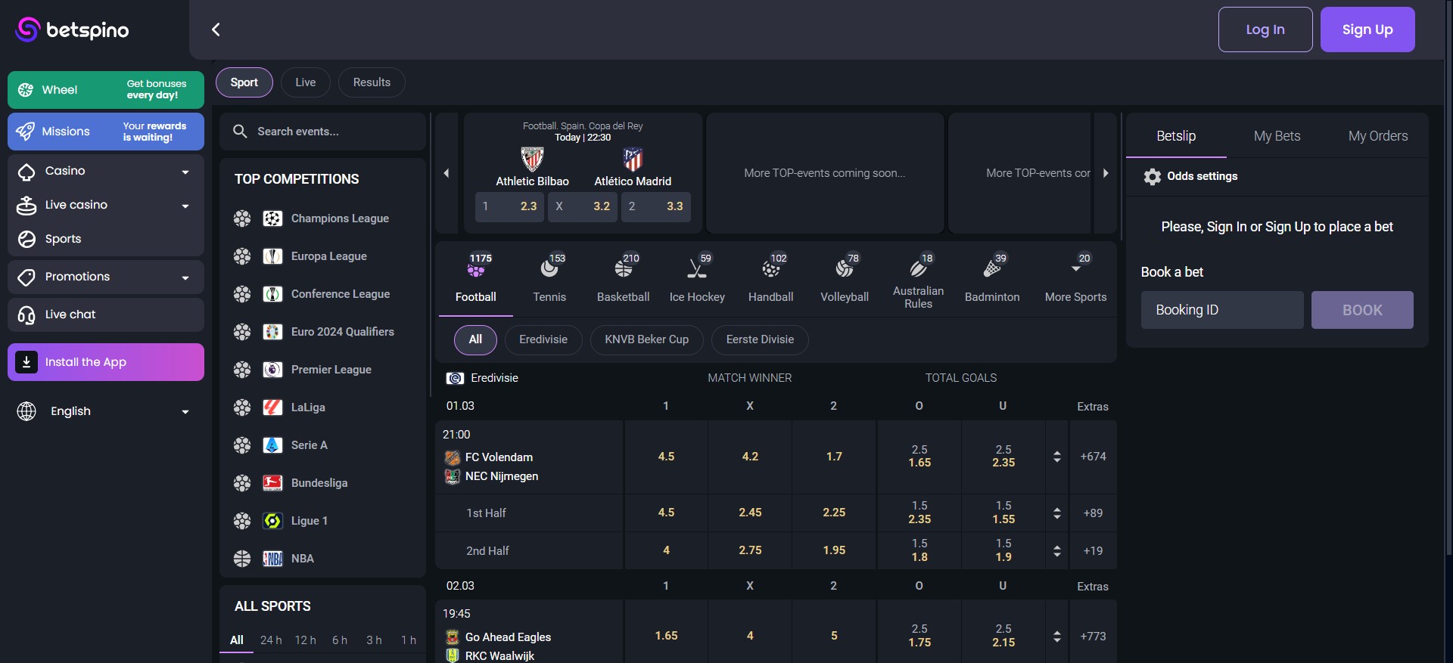Show previous top event with left arrow
This screenshot has width=1453, height=663.
point(446,173)
